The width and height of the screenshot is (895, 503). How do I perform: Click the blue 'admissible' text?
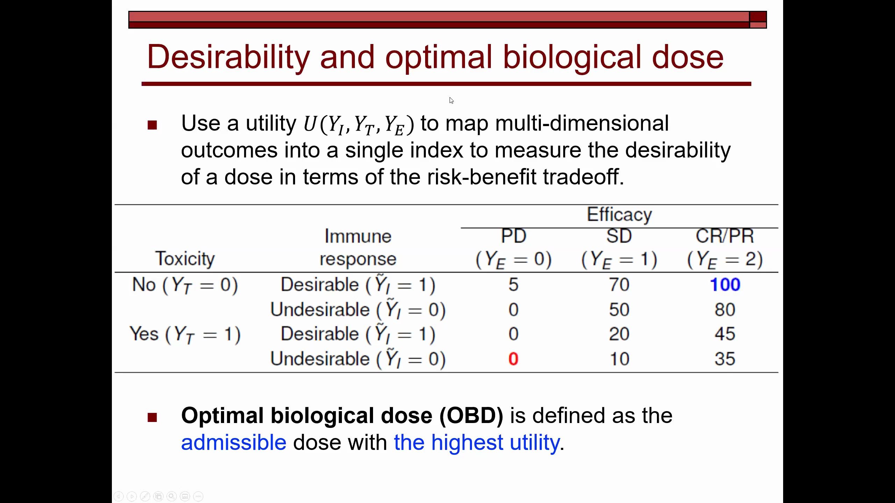point(234,443)
